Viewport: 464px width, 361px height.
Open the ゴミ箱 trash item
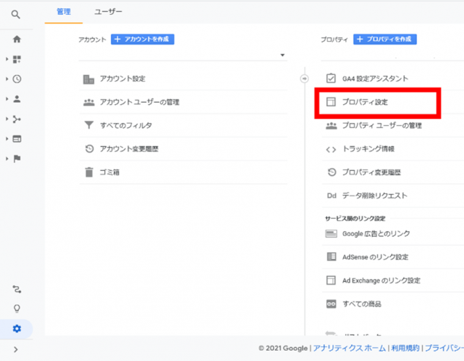click(x=109, y=173)
